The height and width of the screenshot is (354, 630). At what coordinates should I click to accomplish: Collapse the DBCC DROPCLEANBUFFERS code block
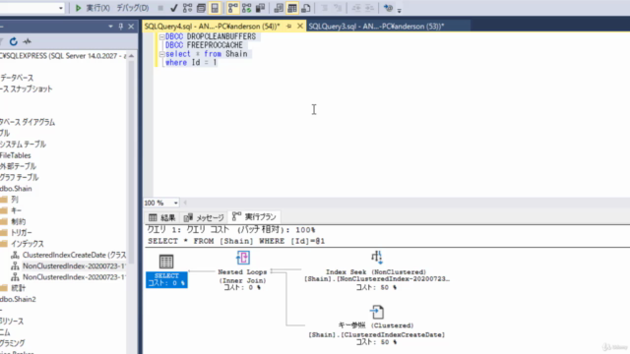click(161, 37)
